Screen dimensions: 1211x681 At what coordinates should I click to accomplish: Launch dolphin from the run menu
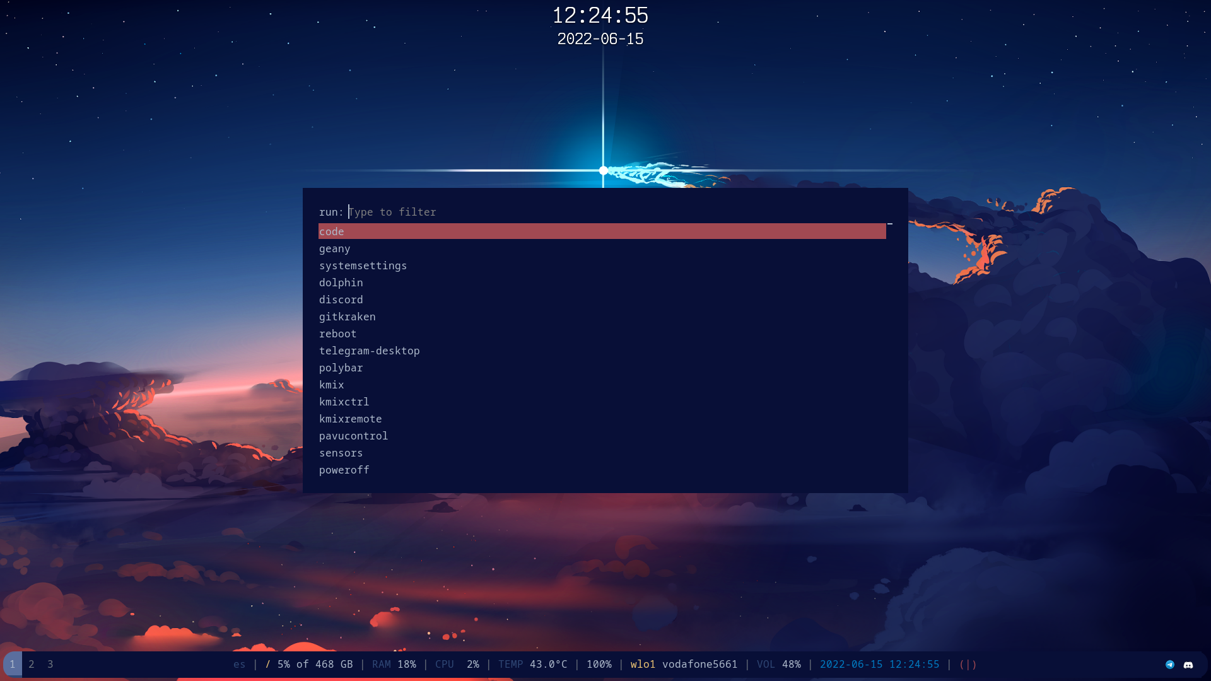coord(341,282)
